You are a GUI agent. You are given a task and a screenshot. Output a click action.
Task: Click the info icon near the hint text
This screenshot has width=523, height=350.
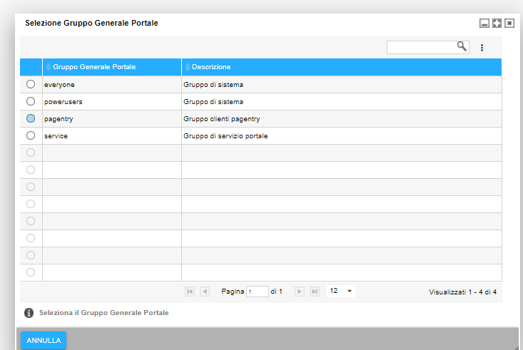click(x=29, y=313)
